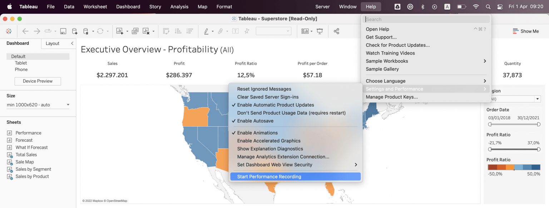This screenshot has width=549, height=208.
Task: Uncheck Enable Automatic Product Updates
Action: pyautogui.click(x=276, y=105)
